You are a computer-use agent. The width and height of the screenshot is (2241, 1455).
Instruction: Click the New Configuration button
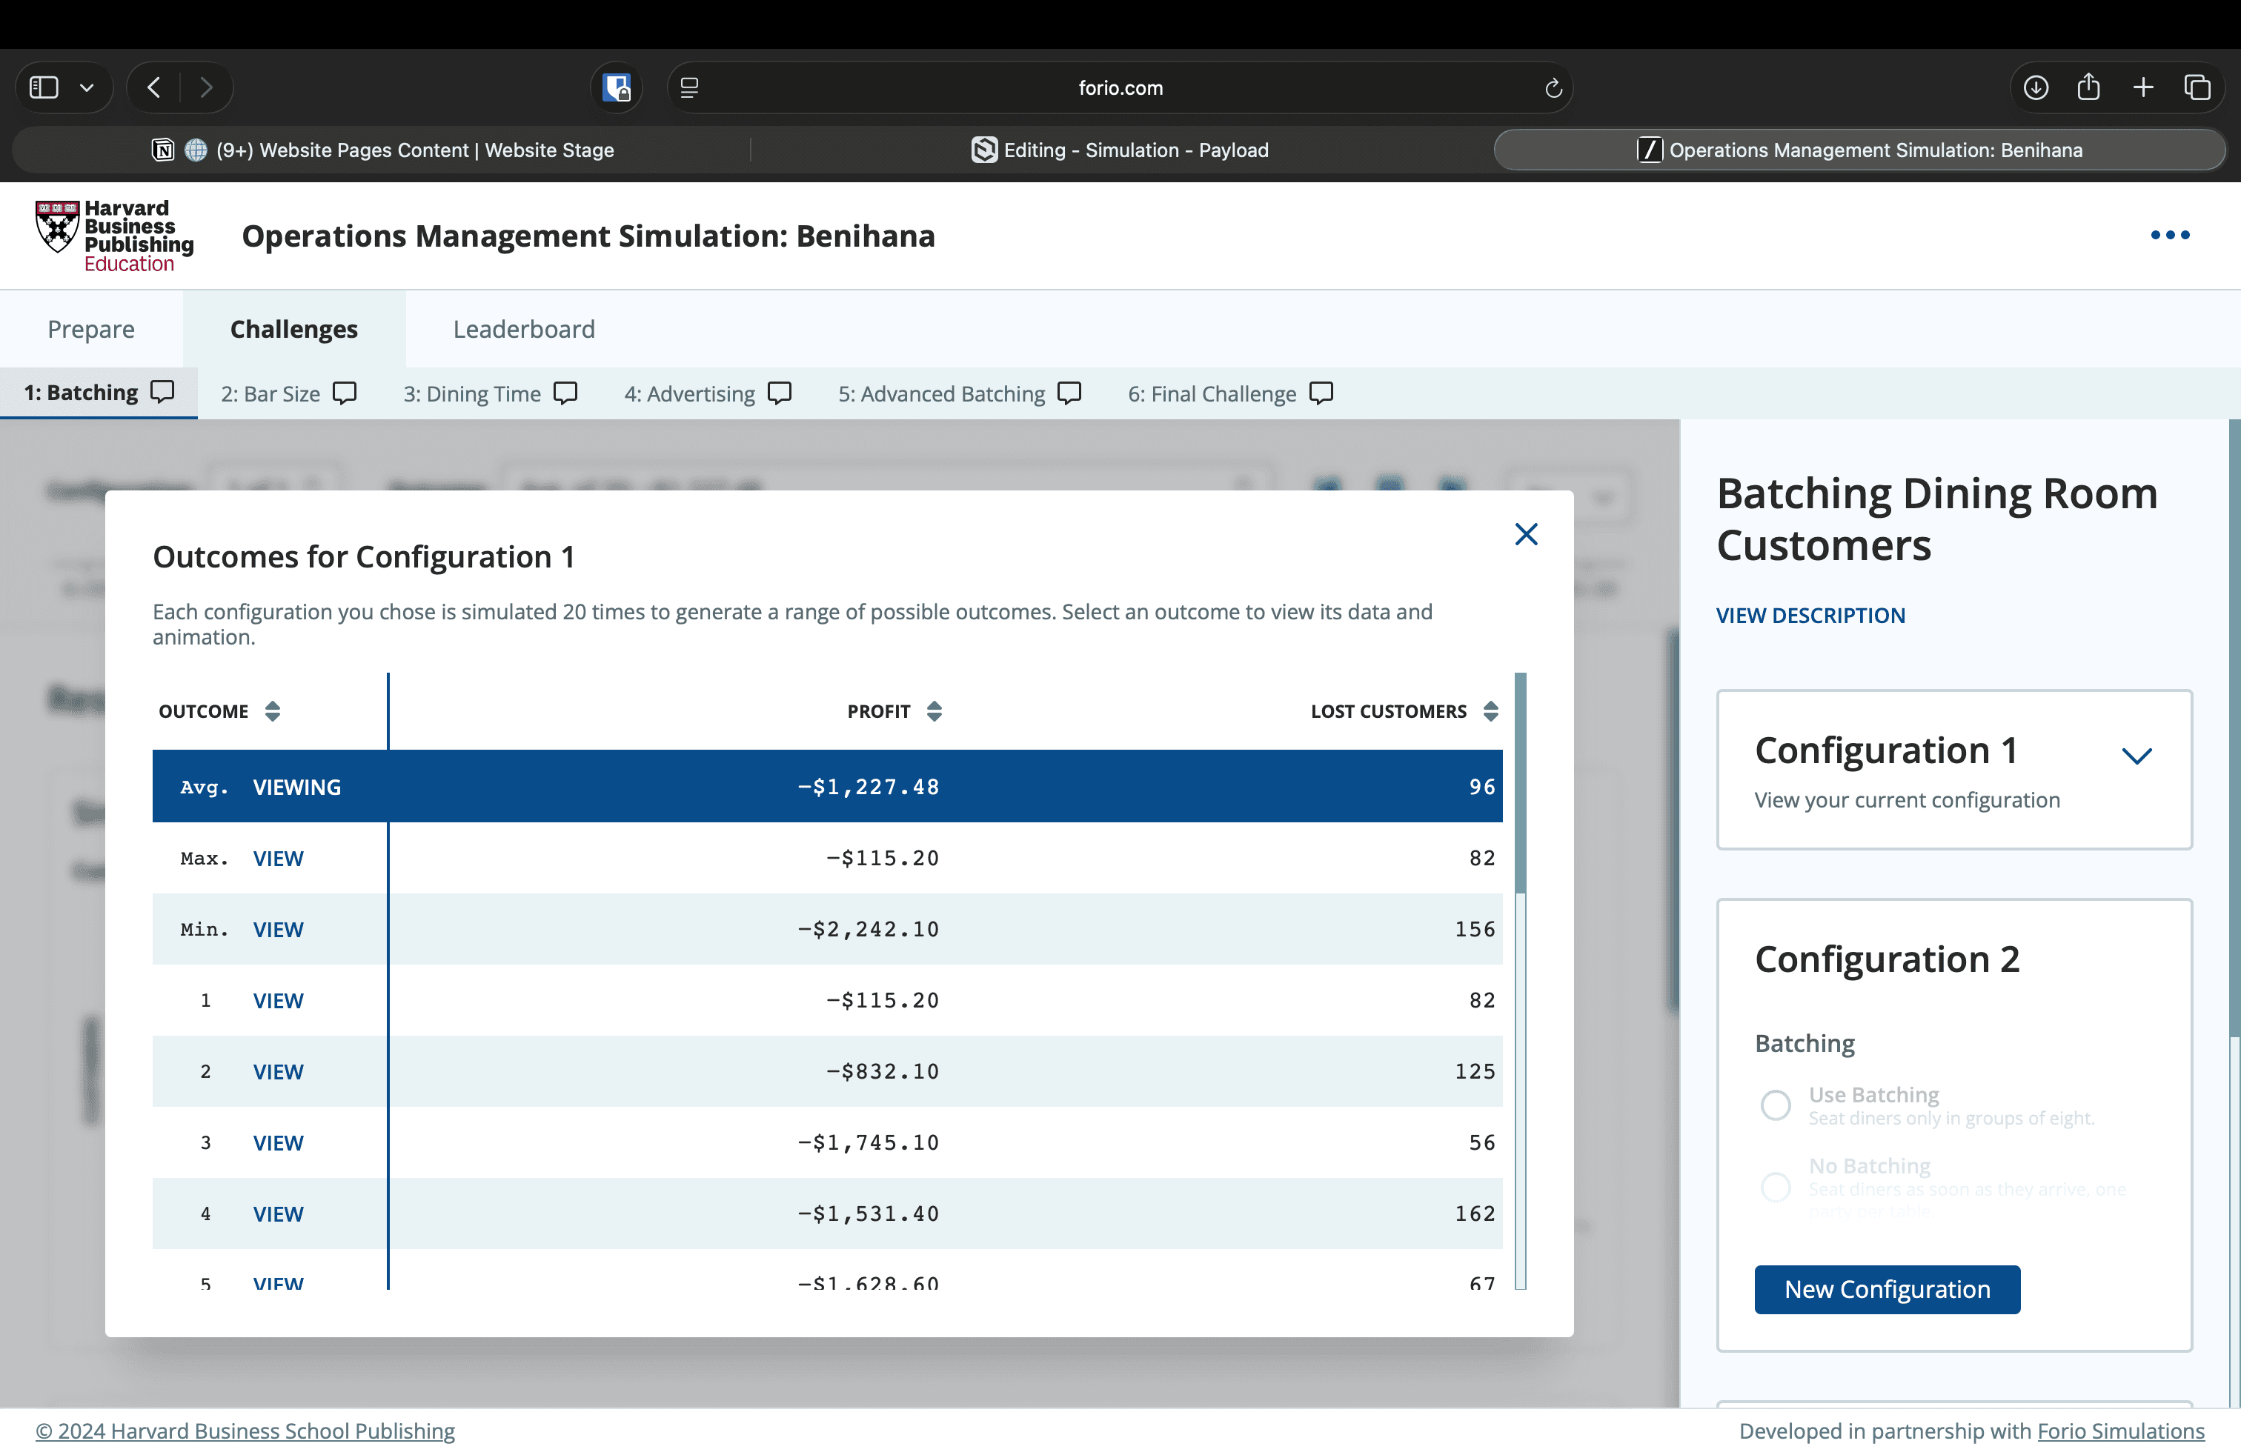click(1887, 1289)
